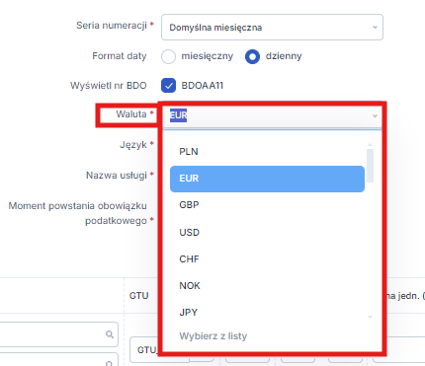
Task: Click the chevron arrow in Waluta field
Action: pos(375,115)
